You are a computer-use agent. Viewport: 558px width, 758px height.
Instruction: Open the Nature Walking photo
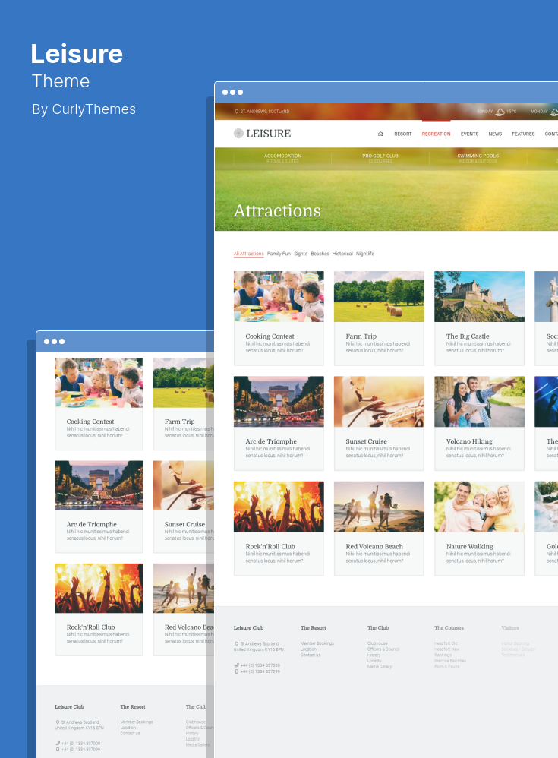click(479, 507)
